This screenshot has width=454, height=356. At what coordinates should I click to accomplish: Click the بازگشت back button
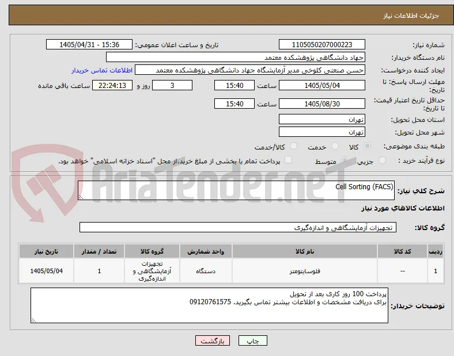click(212, 340)
